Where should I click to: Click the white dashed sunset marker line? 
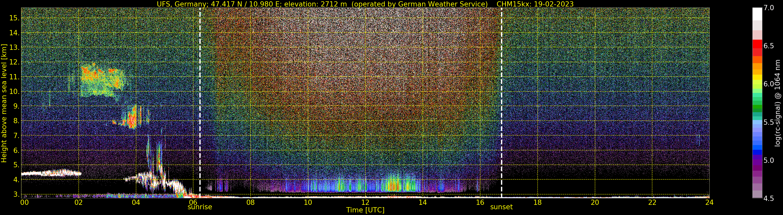[501, 103]
